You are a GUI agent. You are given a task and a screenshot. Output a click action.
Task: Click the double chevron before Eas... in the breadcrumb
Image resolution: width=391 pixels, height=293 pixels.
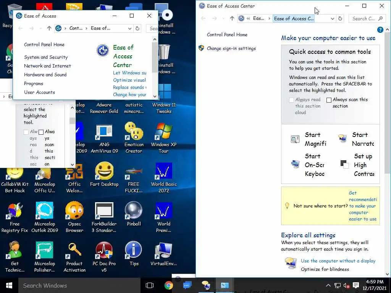248,18
